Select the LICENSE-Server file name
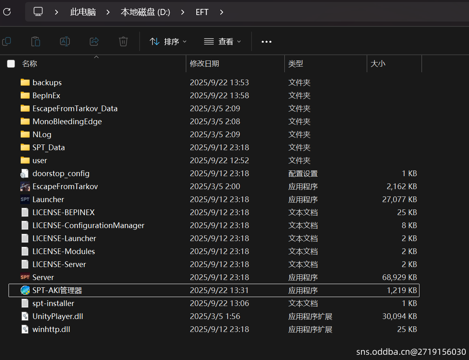 [59, 264]
